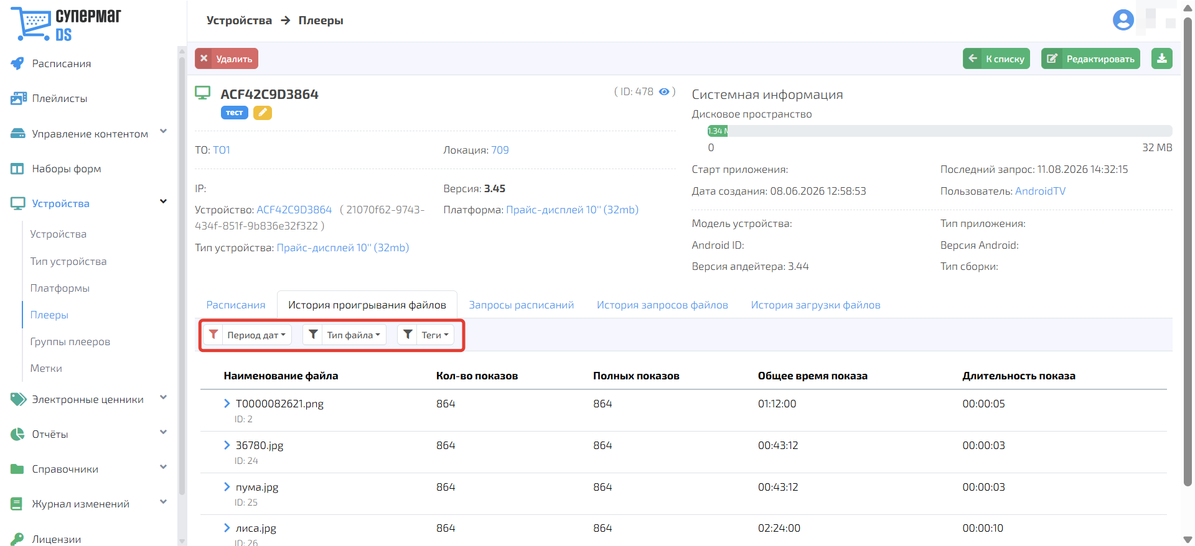Click the pie chart icon beside Отчёты
The height and width of the screenshot is (546, 1195).
[x=17, y=434]
